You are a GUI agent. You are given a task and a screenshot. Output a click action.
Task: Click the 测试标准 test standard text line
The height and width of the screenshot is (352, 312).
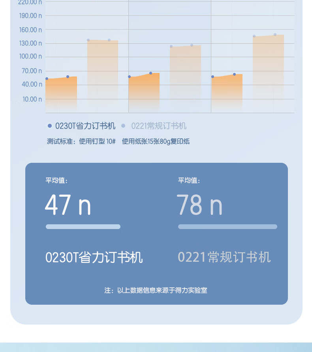(118, 142)
